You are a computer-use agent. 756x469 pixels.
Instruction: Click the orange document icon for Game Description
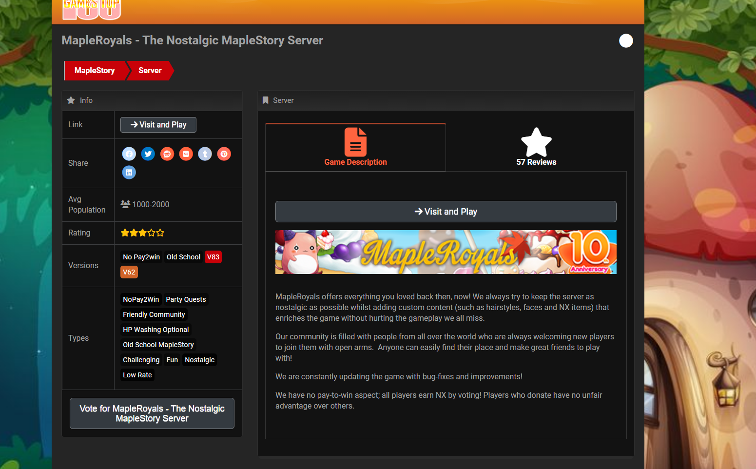pos(355,142)
